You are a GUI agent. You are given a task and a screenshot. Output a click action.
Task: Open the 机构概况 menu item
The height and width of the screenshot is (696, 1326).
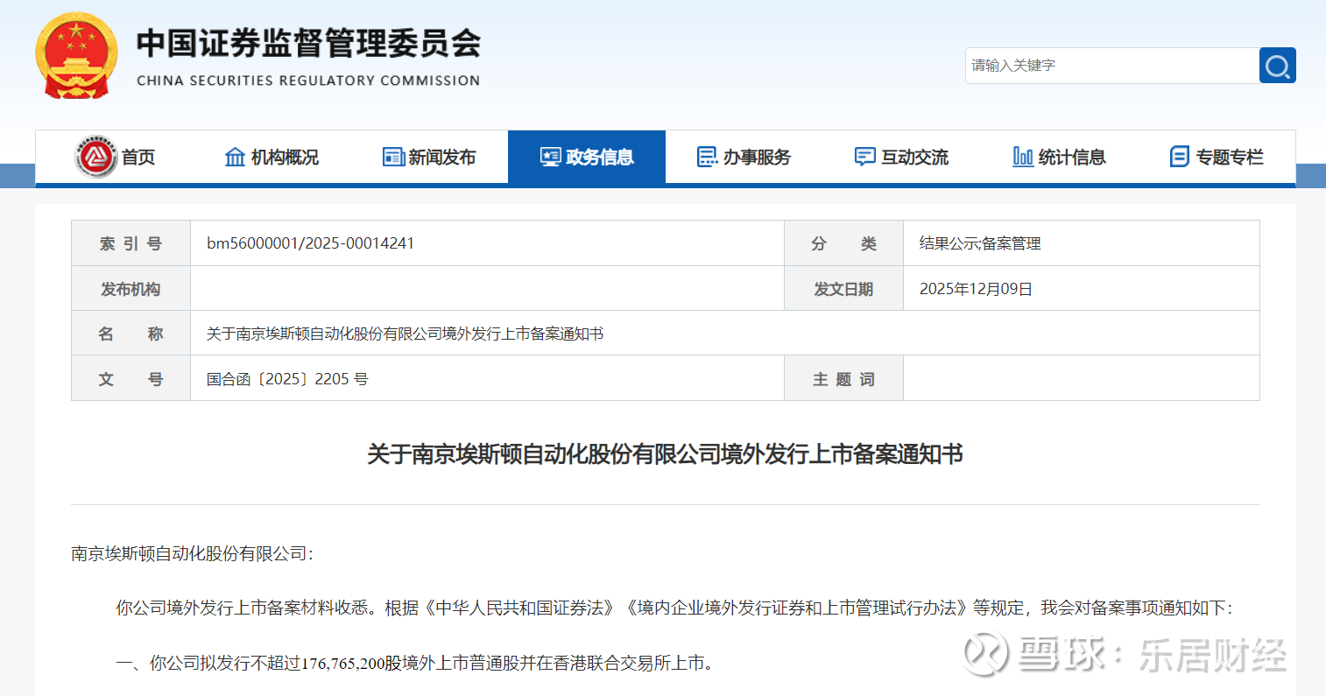pyautogui.click(x=272, y=157)
